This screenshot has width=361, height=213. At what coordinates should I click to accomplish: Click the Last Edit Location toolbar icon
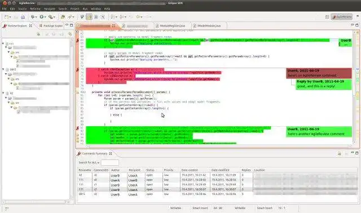click(x=131, y=17)
